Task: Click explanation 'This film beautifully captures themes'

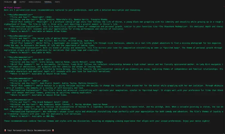Action: click(115, 27)
